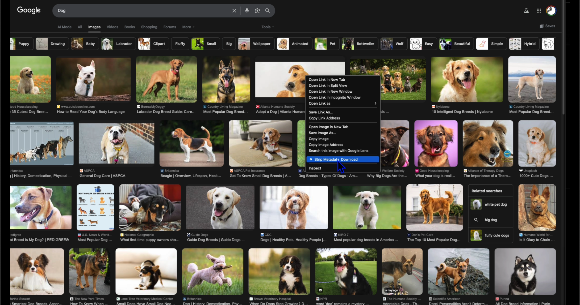
Task: Open Google Lens image search icon
Action: tap(257, 11)
